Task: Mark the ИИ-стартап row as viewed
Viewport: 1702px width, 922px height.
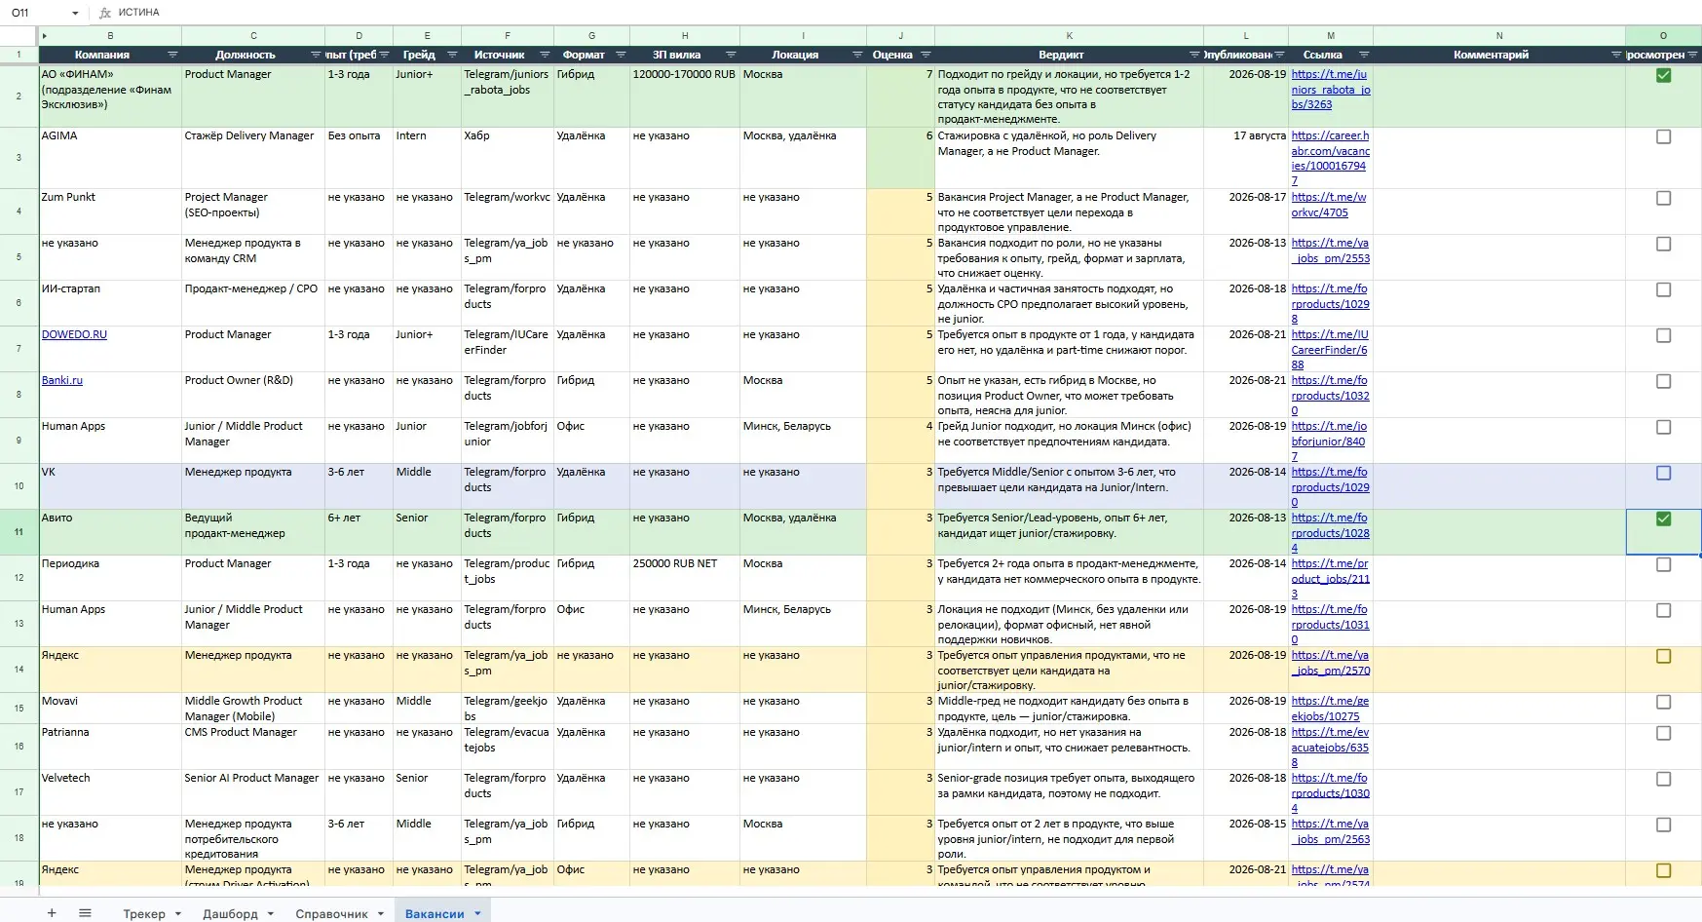Action: coord(1663,289)
